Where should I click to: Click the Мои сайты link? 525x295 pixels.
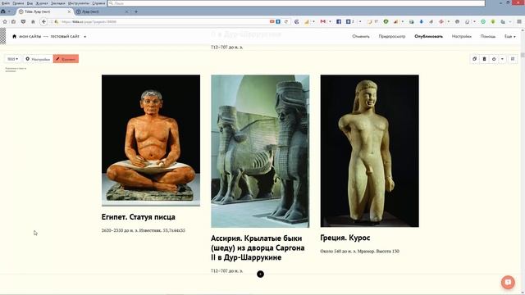coord(30,36)
